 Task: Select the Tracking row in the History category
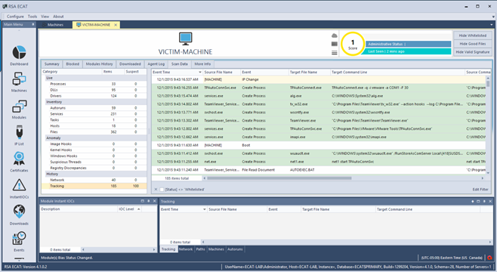[x=94, y=186]
